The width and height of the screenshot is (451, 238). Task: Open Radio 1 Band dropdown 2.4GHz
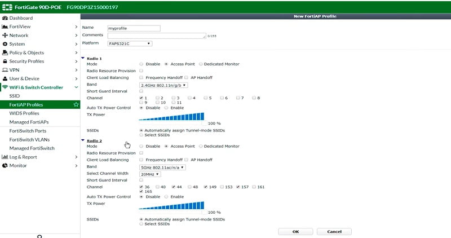163,85
